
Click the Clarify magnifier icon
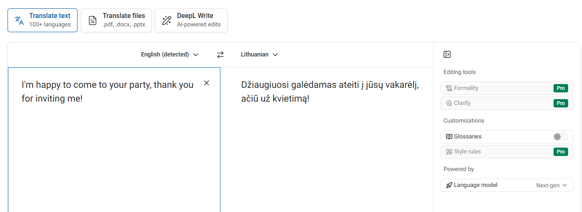point(449,103)
